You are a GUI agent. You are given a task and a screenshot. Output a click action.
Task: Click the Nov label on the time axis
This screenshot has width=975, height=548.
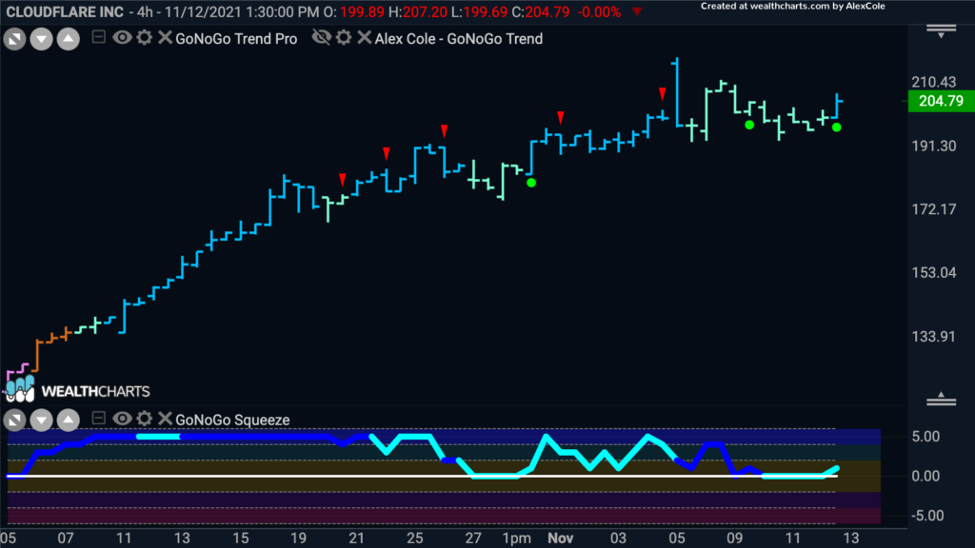[x=560, y=538]
